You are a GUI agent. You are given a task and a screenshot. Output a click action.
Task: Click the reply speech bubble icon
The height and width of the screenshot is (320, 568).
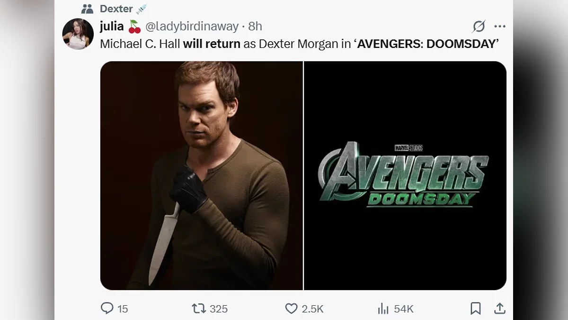pos(107,309)
